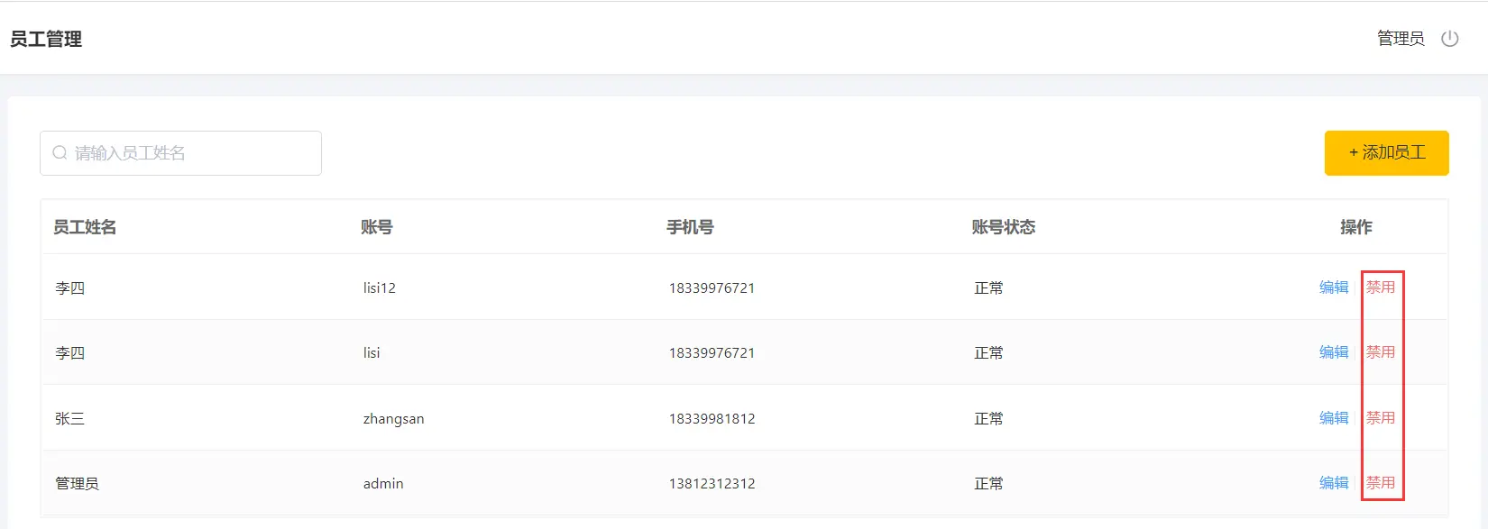The height and width of the screenshot is (529, 1488).
Task: Disable the zhangsan account
Action: 1381,418
